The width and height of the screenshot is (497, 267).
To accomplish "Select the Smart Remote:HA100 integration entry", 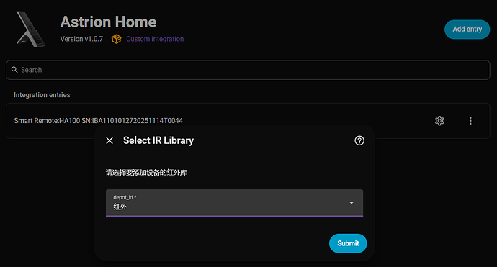I will pos(98,121).
